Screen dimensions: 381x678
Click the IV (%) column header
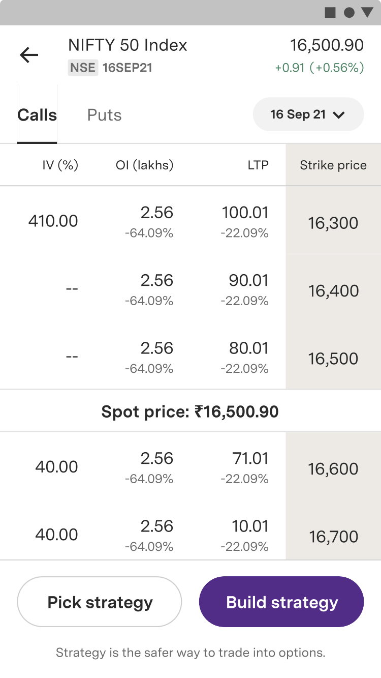point(60,165)
